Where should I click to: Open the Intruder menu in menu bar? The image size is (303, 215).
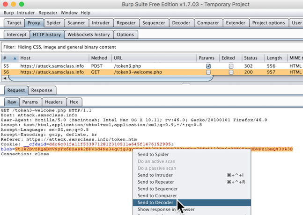26,13
